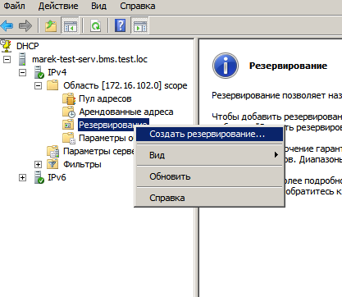The height and width of the screenshot is (297, 342).
Task: Open the Файл menu
Action: [14, 6]
